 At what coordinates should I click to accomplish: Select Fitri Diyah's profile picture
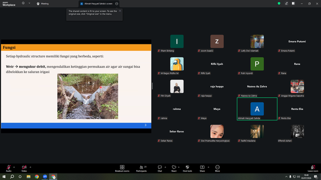[177, 86]
